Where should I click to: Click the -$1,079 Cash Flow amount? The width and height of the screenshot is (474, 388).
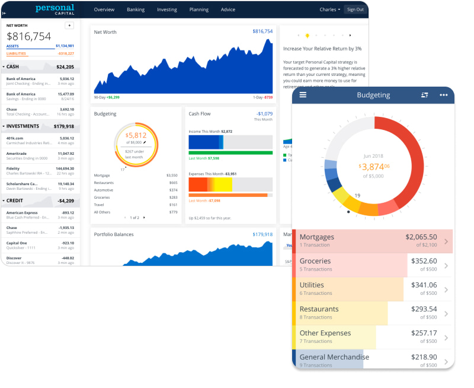click(x=264, y=114)
